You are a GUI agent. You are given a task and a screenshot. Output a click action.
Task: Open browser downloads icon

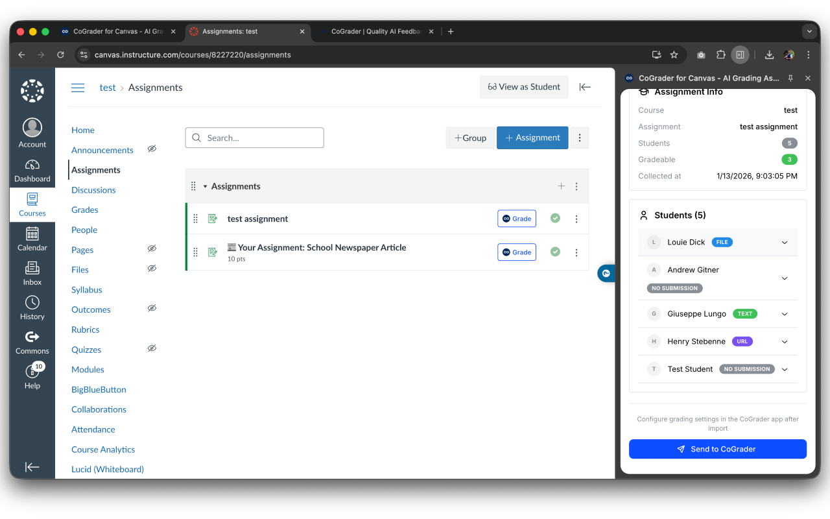(769, 55)
